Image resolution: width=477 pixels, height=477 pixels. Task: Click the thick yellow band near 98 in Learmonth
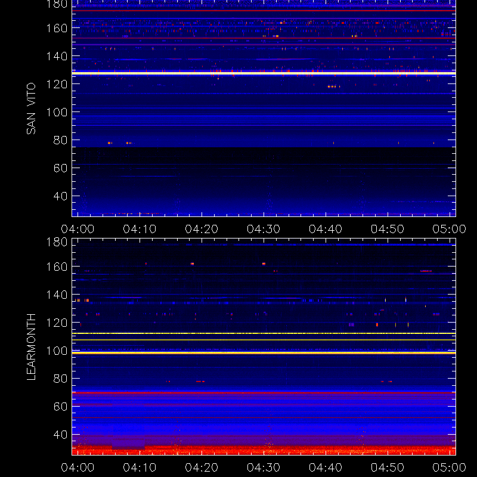pos(264,353)
